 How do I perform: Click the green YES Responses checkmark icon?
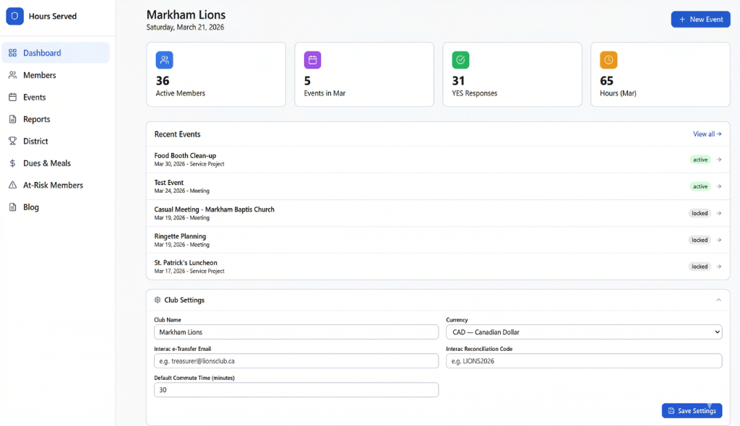tap(460, 60)
